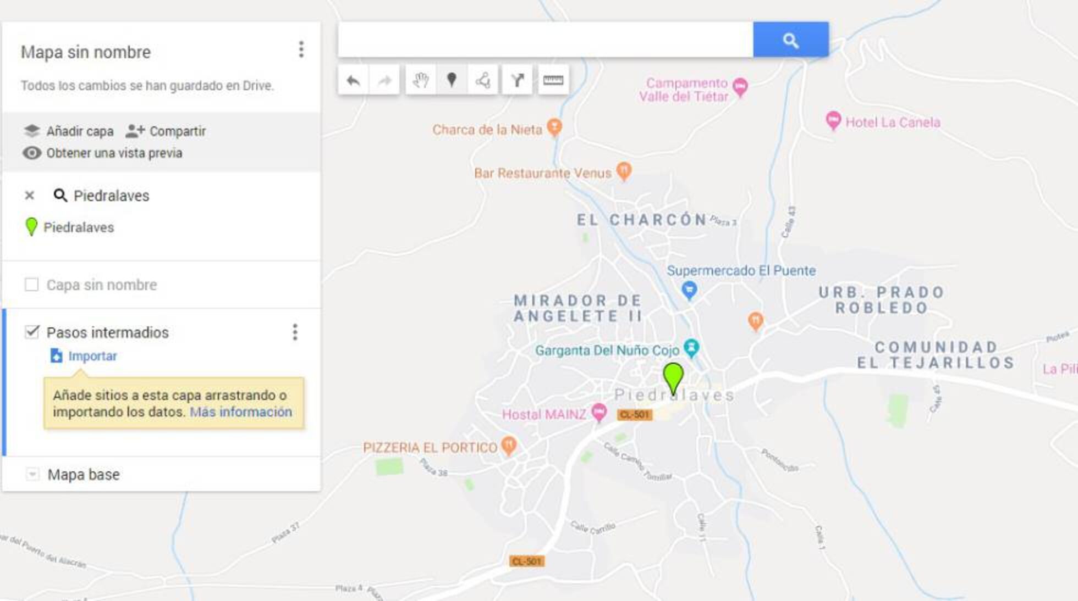
Task: Select the draw line tool
Action: click(483, 80)
